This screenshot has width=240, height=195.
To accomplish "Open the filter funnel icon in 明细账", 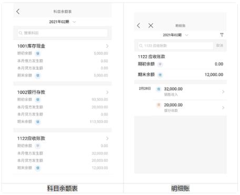I will click(x=222, y=35).
